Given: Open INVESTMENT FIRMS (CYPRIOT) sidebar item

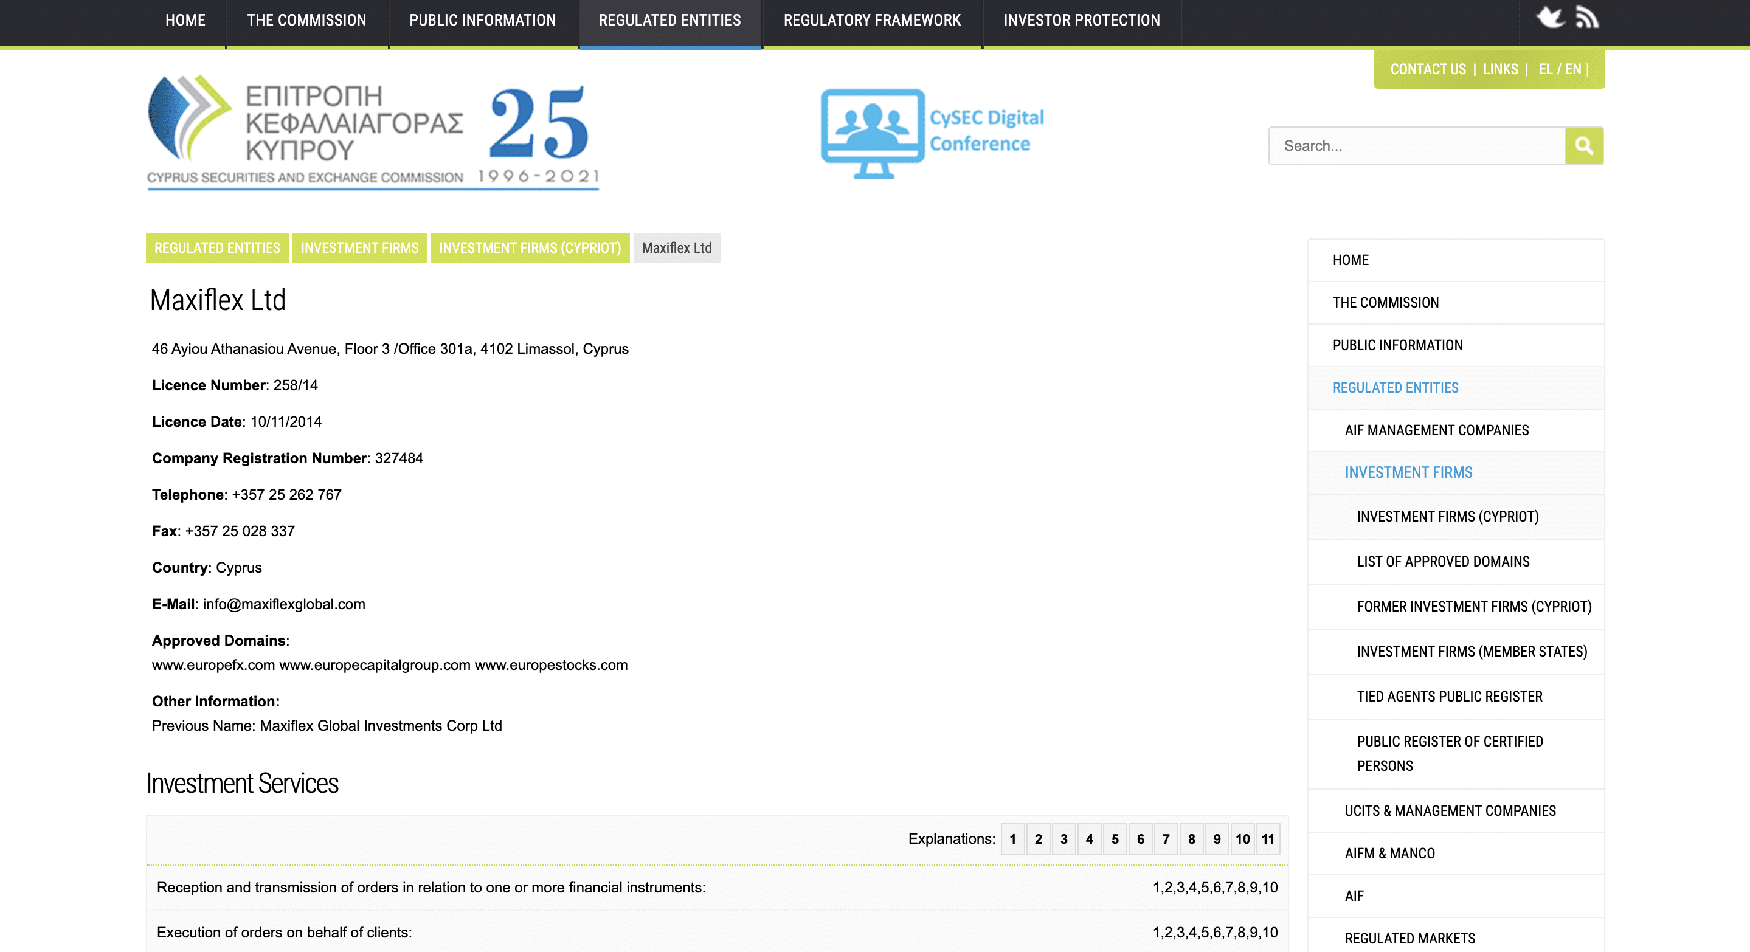Looking at the screenshot, I should pos(1456,517).
